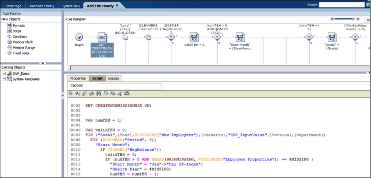Select the "Start Month" formula node
The height and width of the screenshot is (178, 371).
240,37
